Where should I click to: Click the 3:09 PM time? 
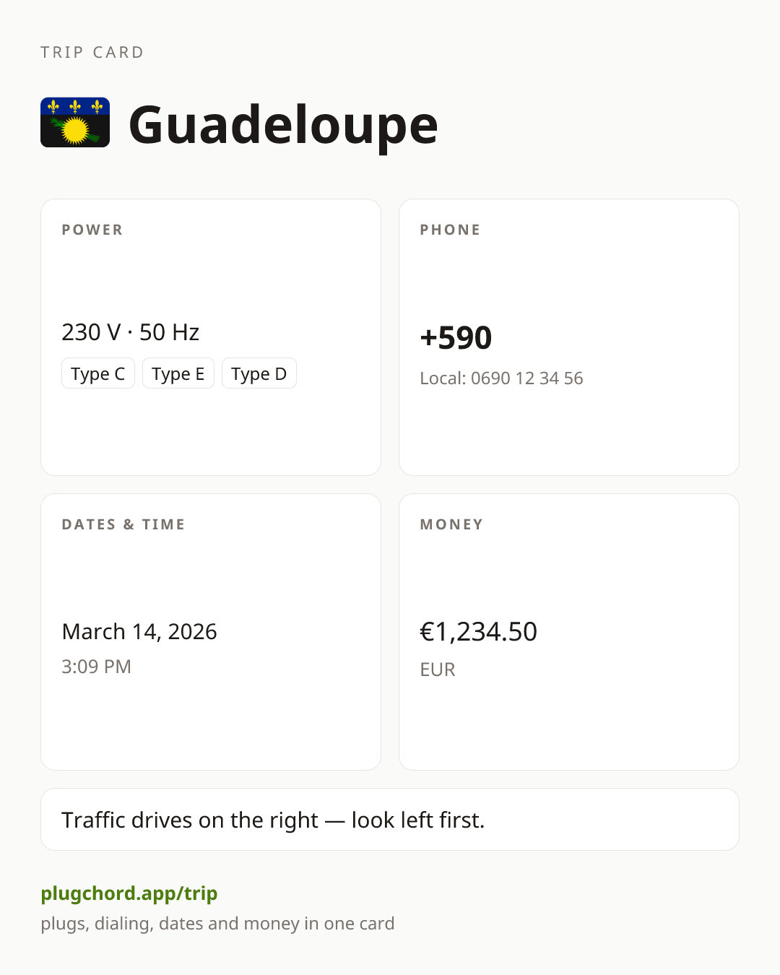(x=97, y=667)
